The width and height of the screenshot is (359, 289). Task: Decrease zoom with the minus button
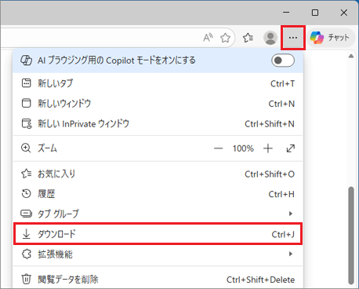coord(218,148)
